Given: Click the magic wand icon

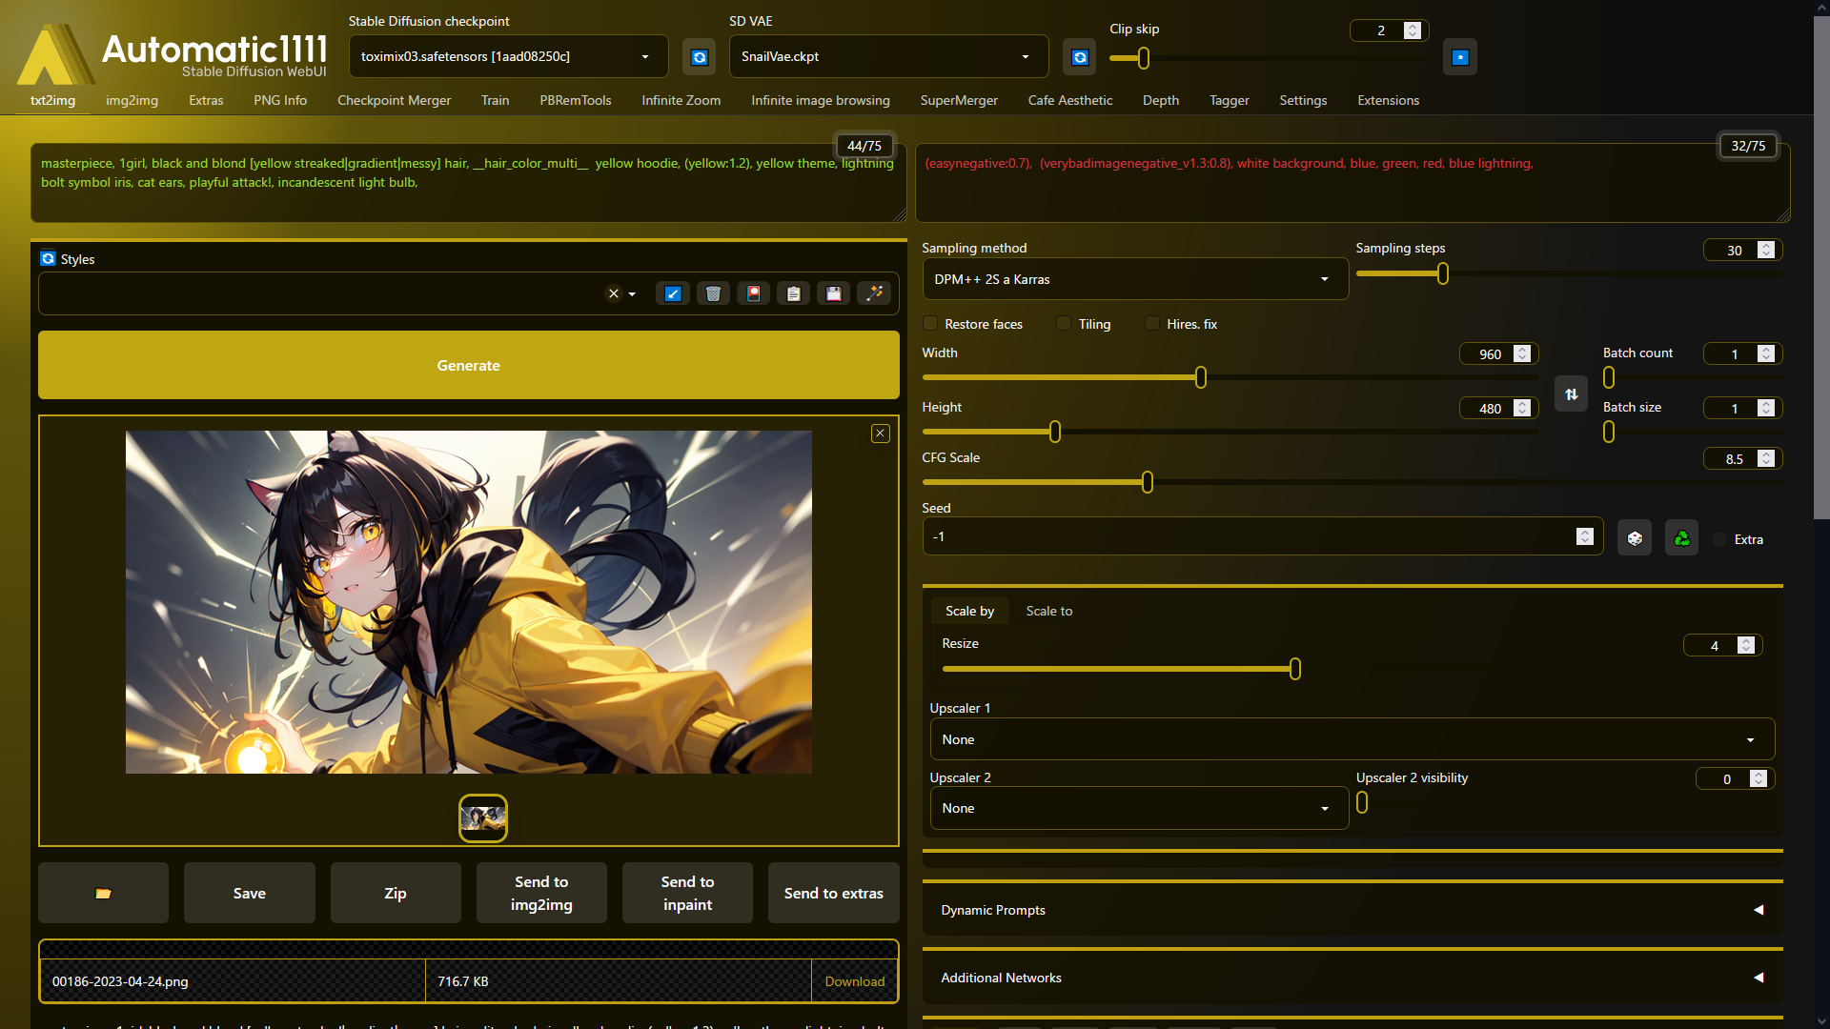Looking at the screenshot, I should point(874,293).
